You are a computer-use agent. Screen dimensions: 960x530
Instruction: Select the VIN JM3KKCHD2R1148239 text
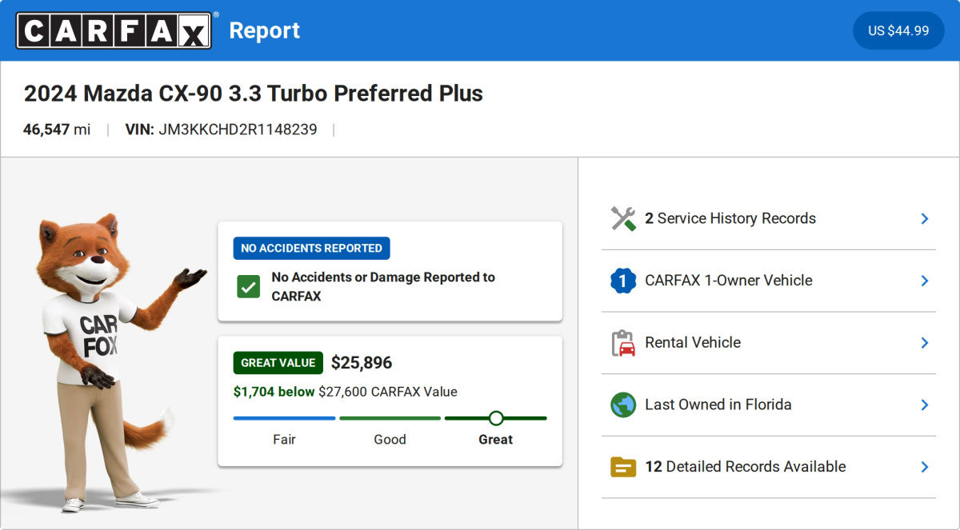pos(237,129)
